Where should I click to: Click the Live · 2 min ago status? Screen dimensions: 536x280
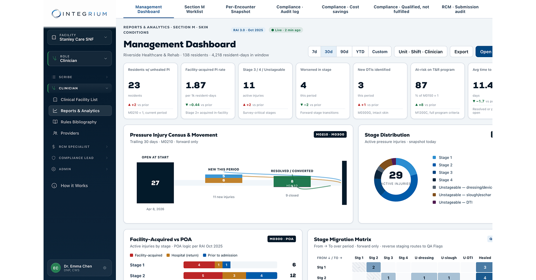click(x=286, y=30)
